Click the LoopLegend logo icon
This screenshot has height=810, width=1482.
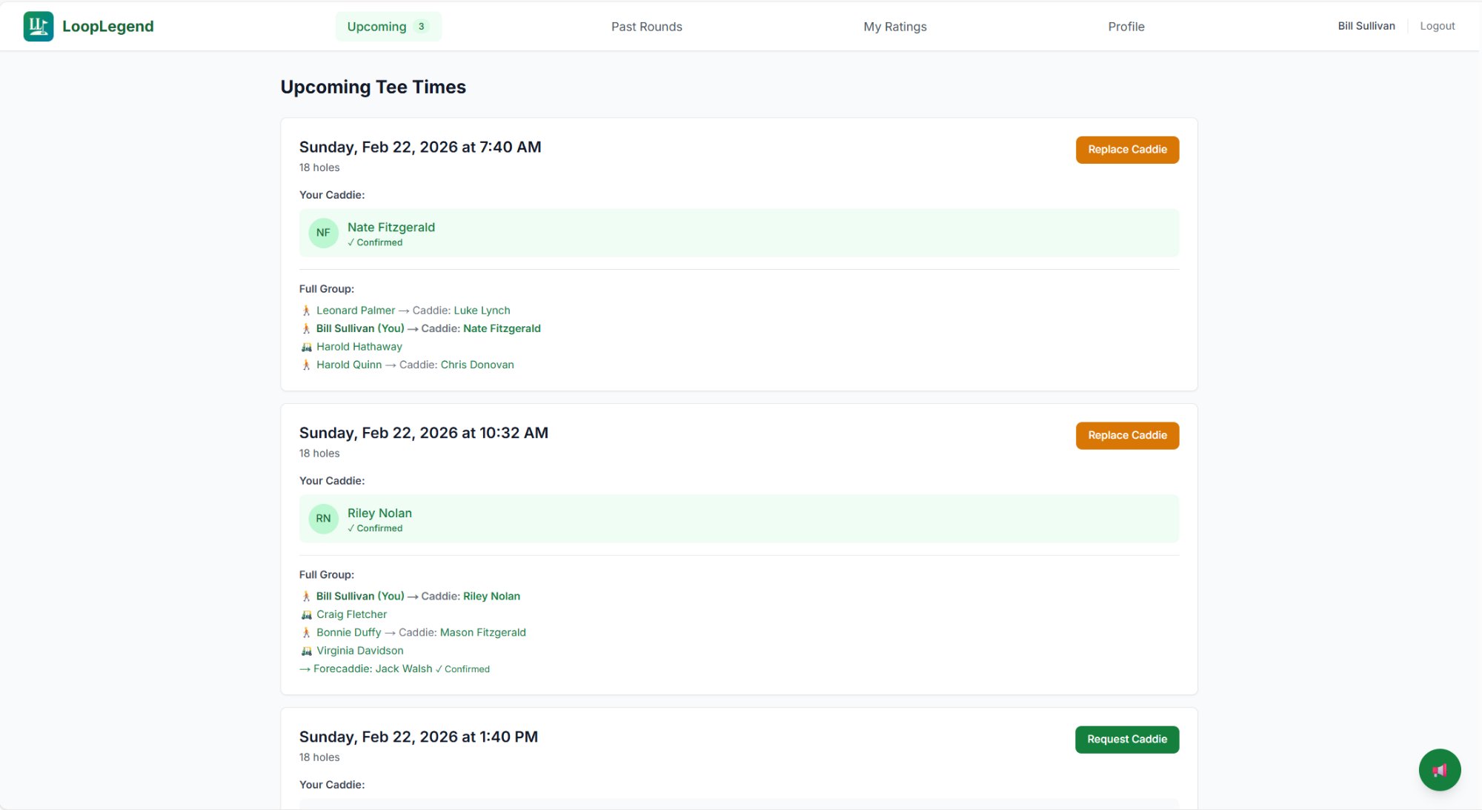point(39,27)
